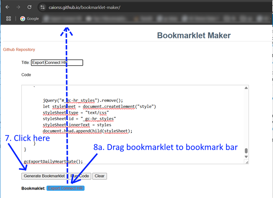Reload the current page
273x198 pixels.
pos(29,7)
